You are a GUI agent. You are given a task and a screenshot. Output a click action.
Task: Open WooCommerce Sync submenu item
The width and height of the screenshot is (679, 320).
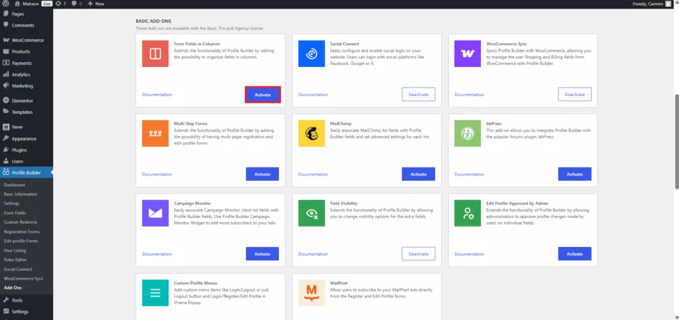(23, 278)
